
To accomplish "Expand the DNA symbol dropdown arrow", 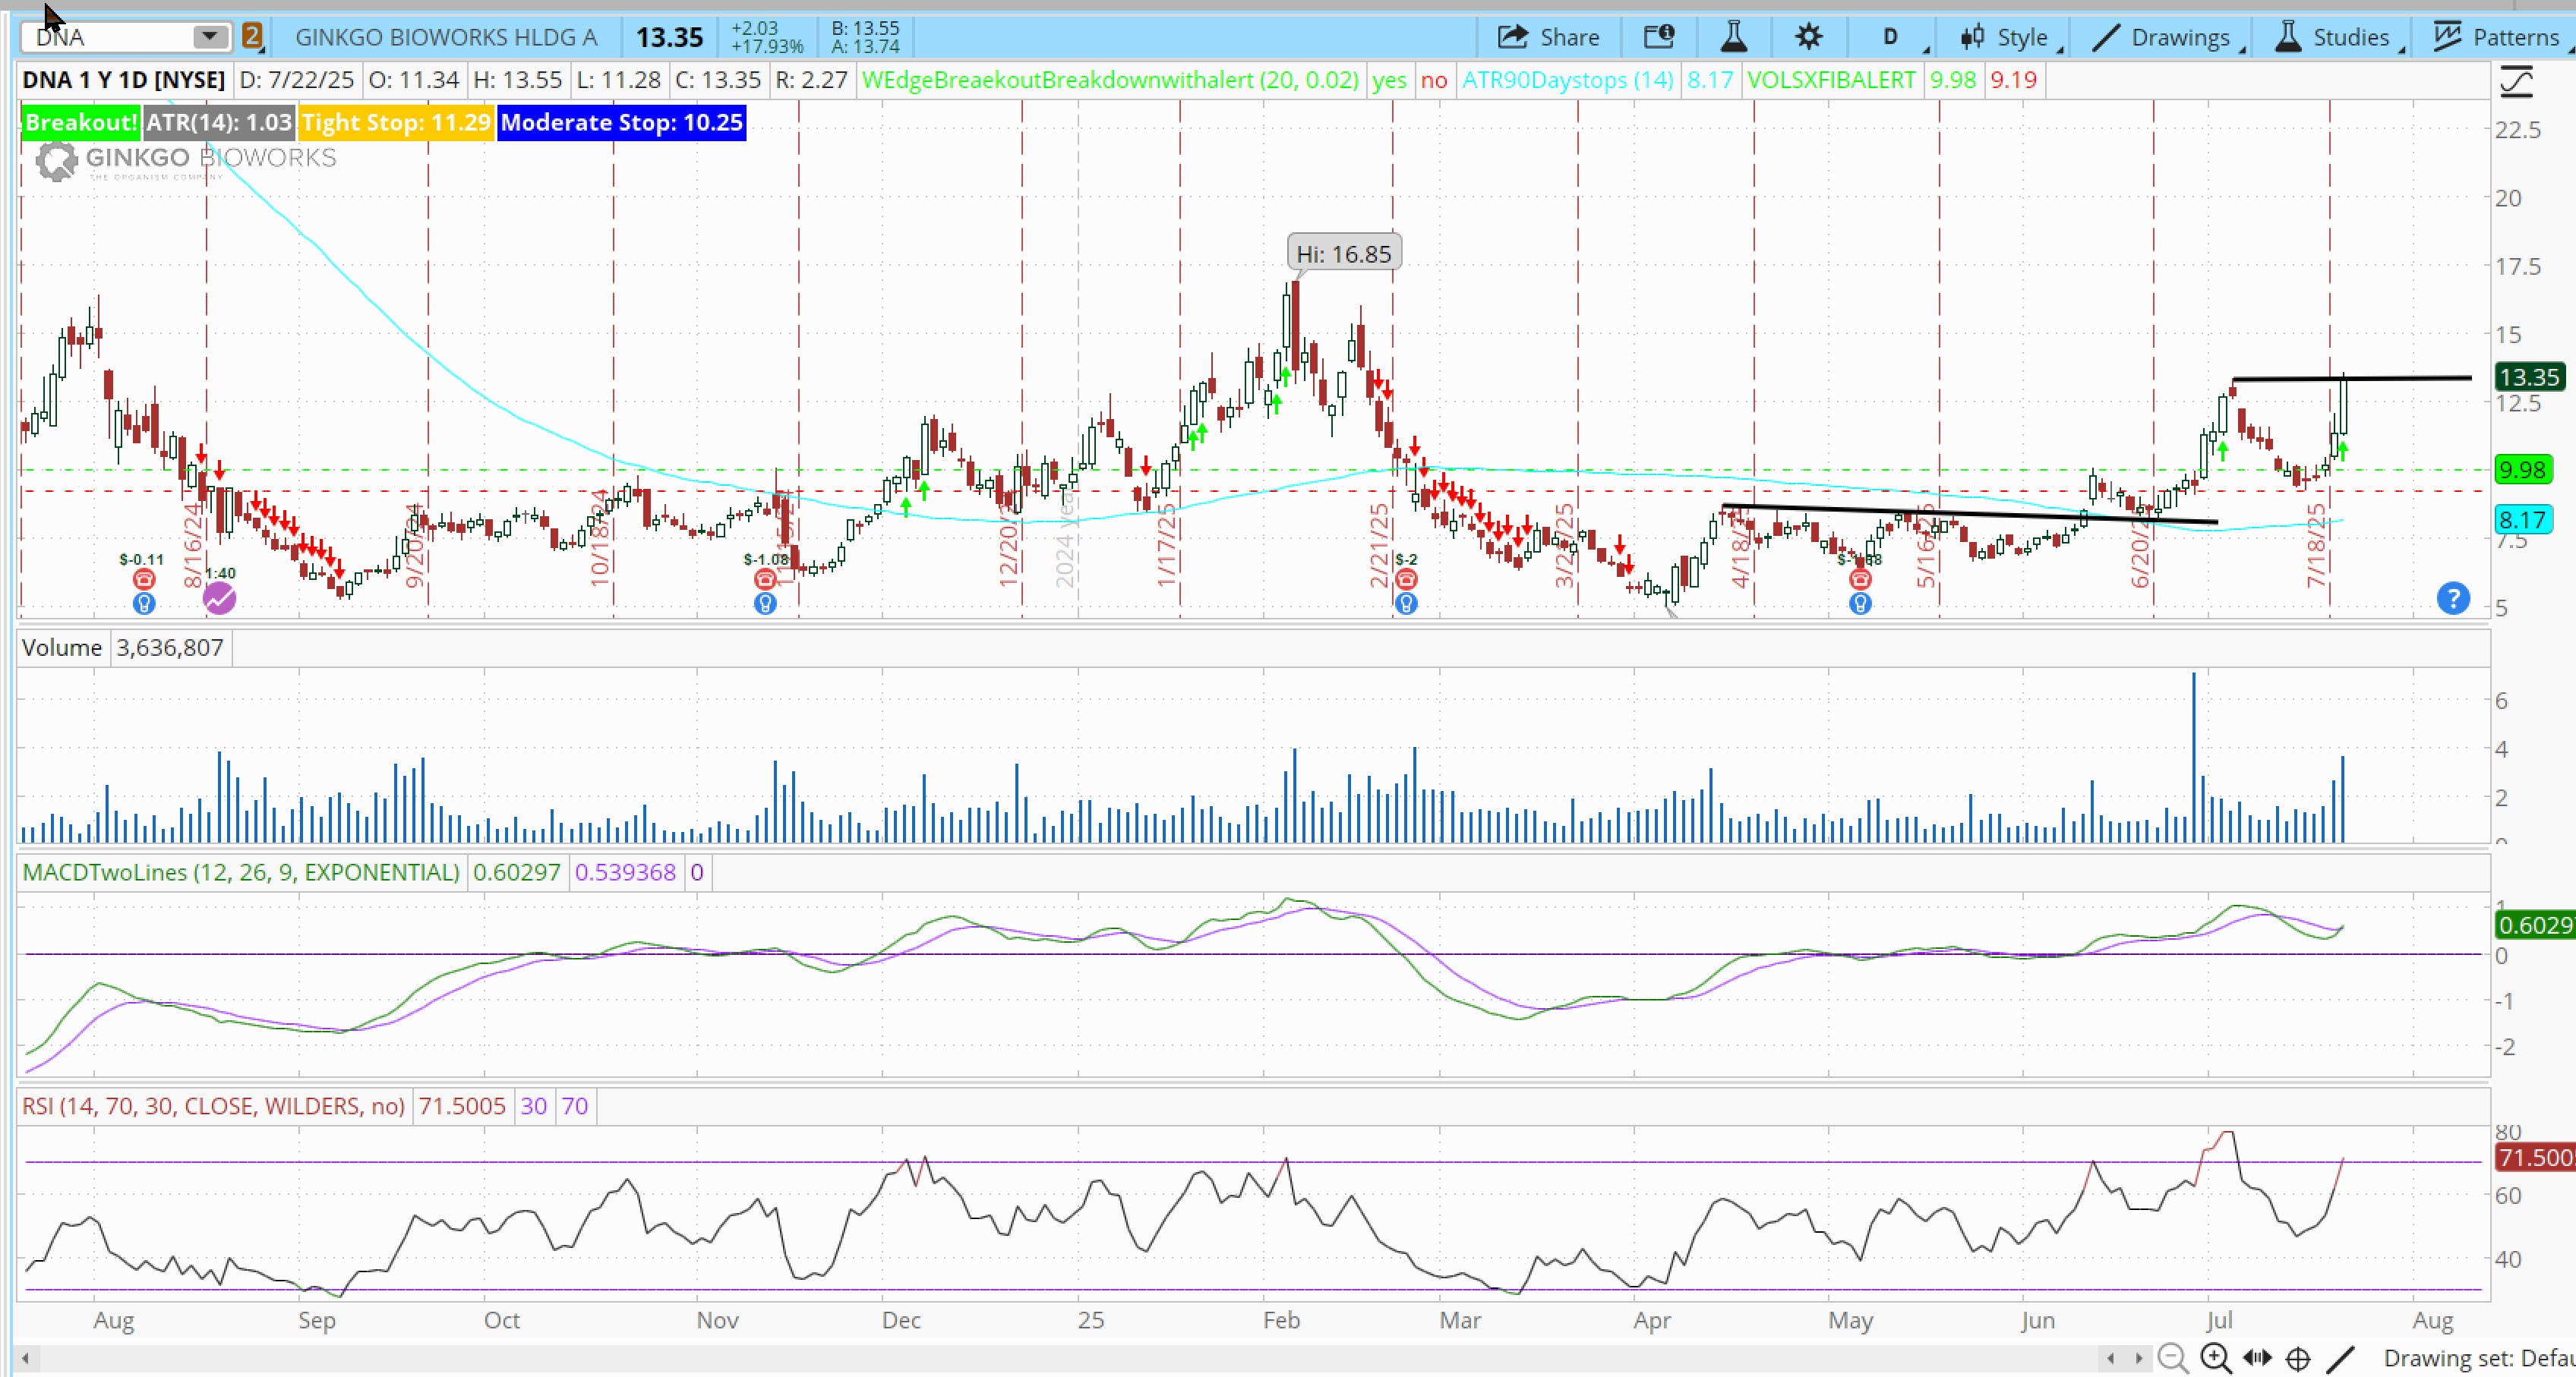I will [x=210, y=37].
